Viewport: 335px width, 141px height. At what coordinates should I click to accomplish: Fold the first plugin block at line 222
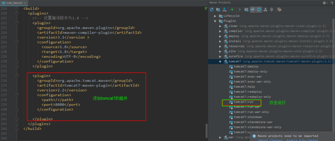click(x=17, y=23)
